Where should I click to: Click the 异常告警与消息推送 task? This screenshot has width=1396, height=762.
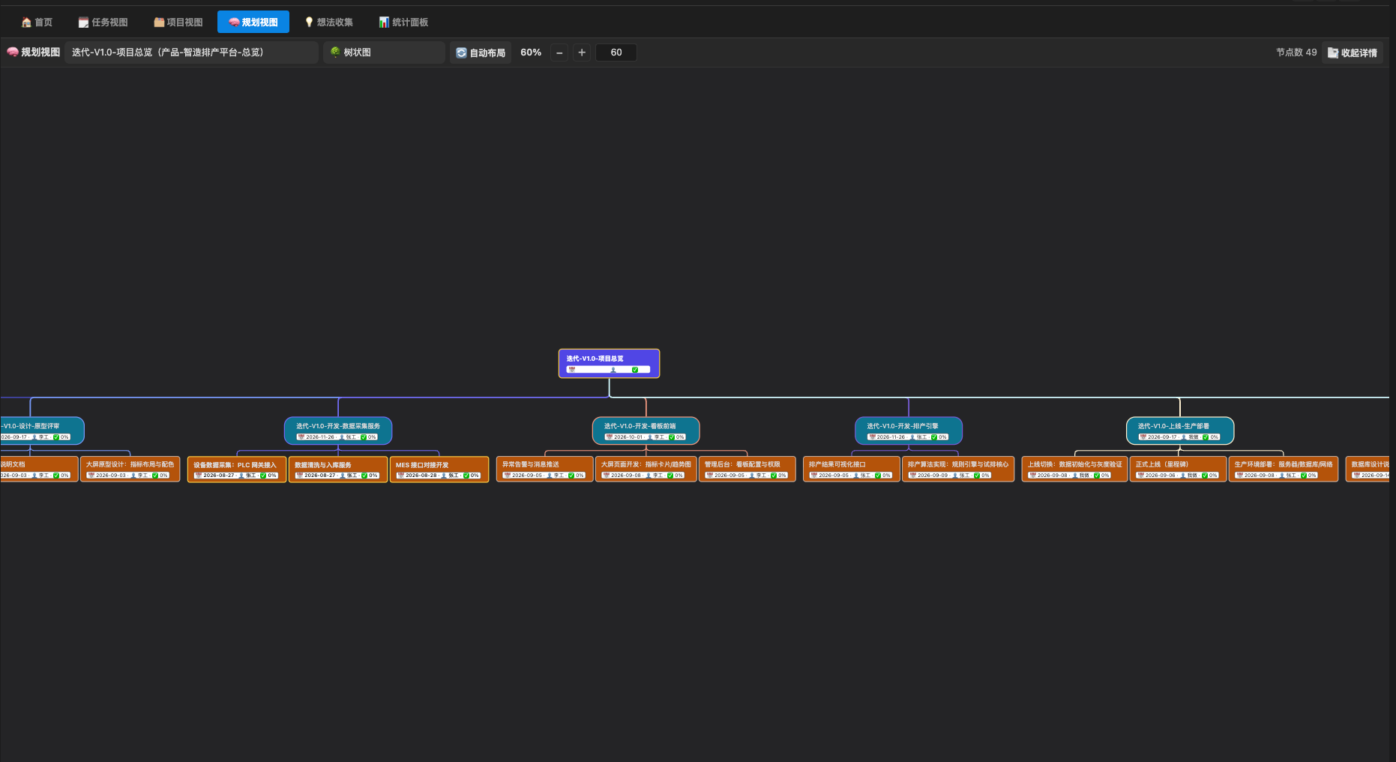point(545,469)
